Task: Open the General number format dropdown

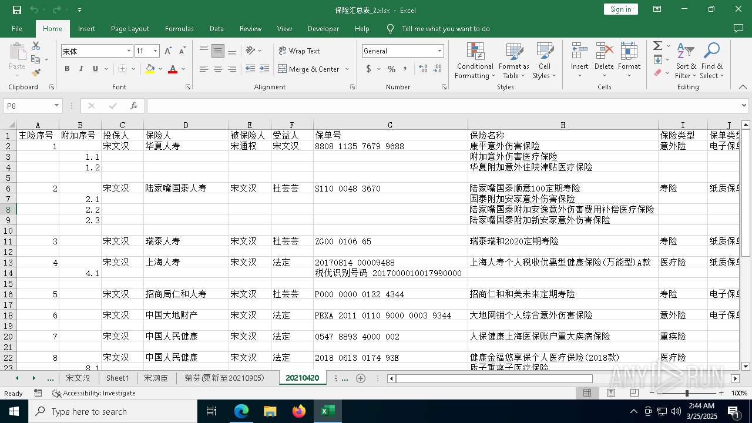Action: tap(439, 51)
